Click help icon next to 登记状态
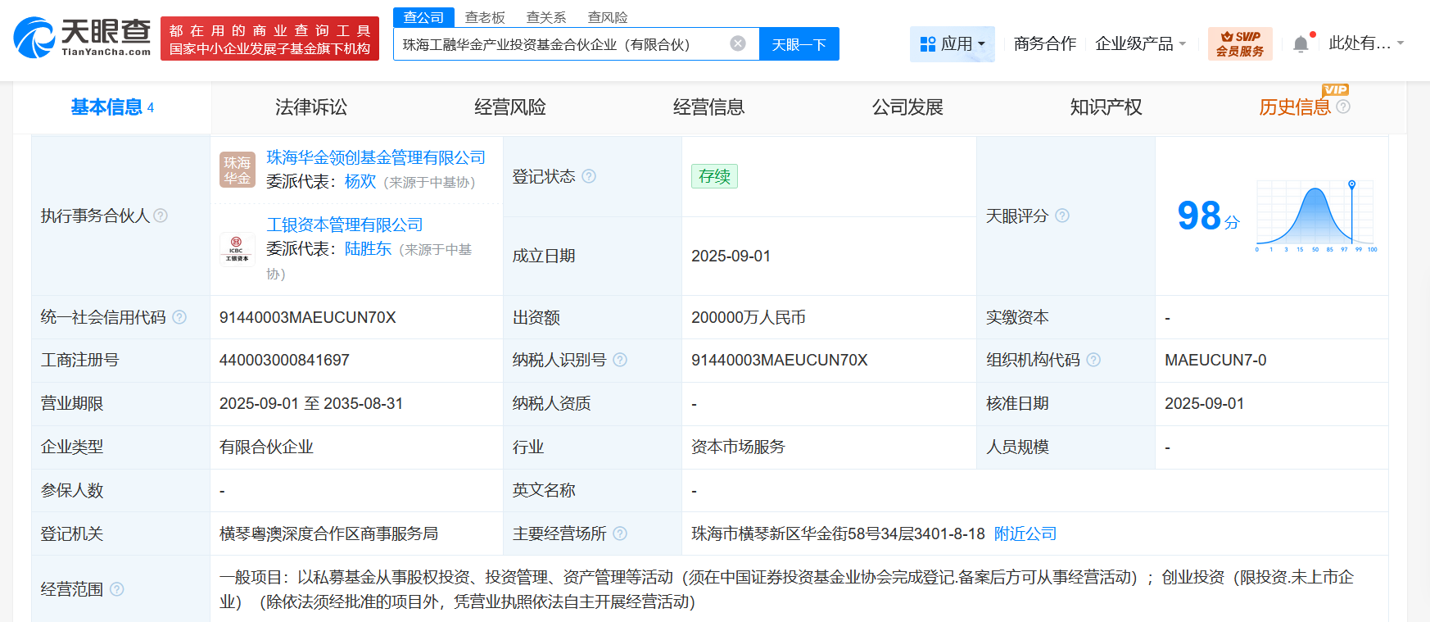 [589, 176]
